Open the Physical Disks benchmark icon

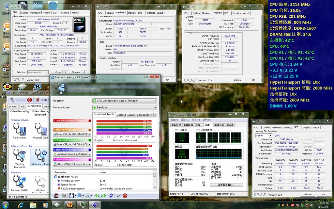[x=40, y=129]
